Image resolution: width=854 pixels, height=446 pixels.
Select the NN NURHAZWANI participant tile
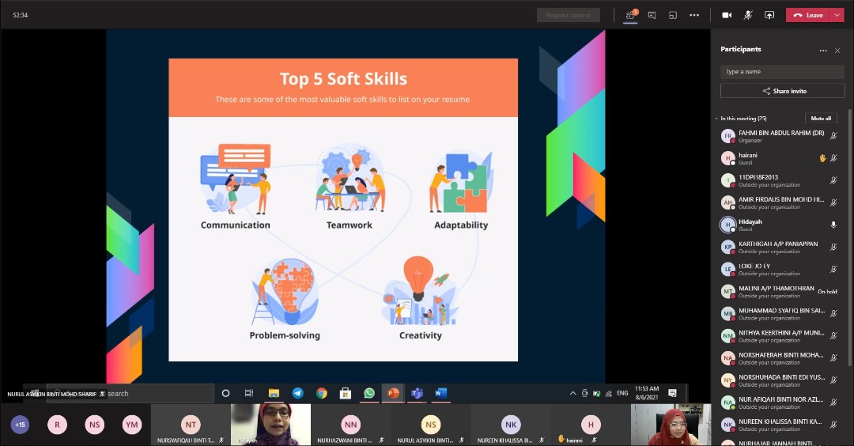pyautogui.click(x=351, y=425)
